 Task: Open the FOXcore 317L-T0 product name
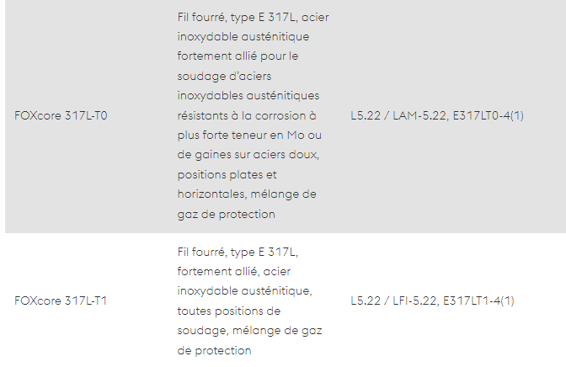61,115
